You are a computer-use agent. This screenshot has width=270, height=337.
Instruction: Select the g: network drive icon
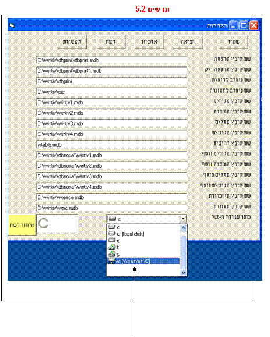click(112, 254)
